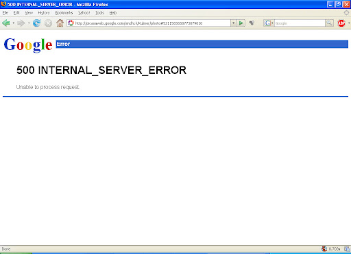The width and height of the screenshot is (351, 254).
Task: Click the 500 INTERNAL_SERVER_ERROR heading
Action: tap(101, 70)
